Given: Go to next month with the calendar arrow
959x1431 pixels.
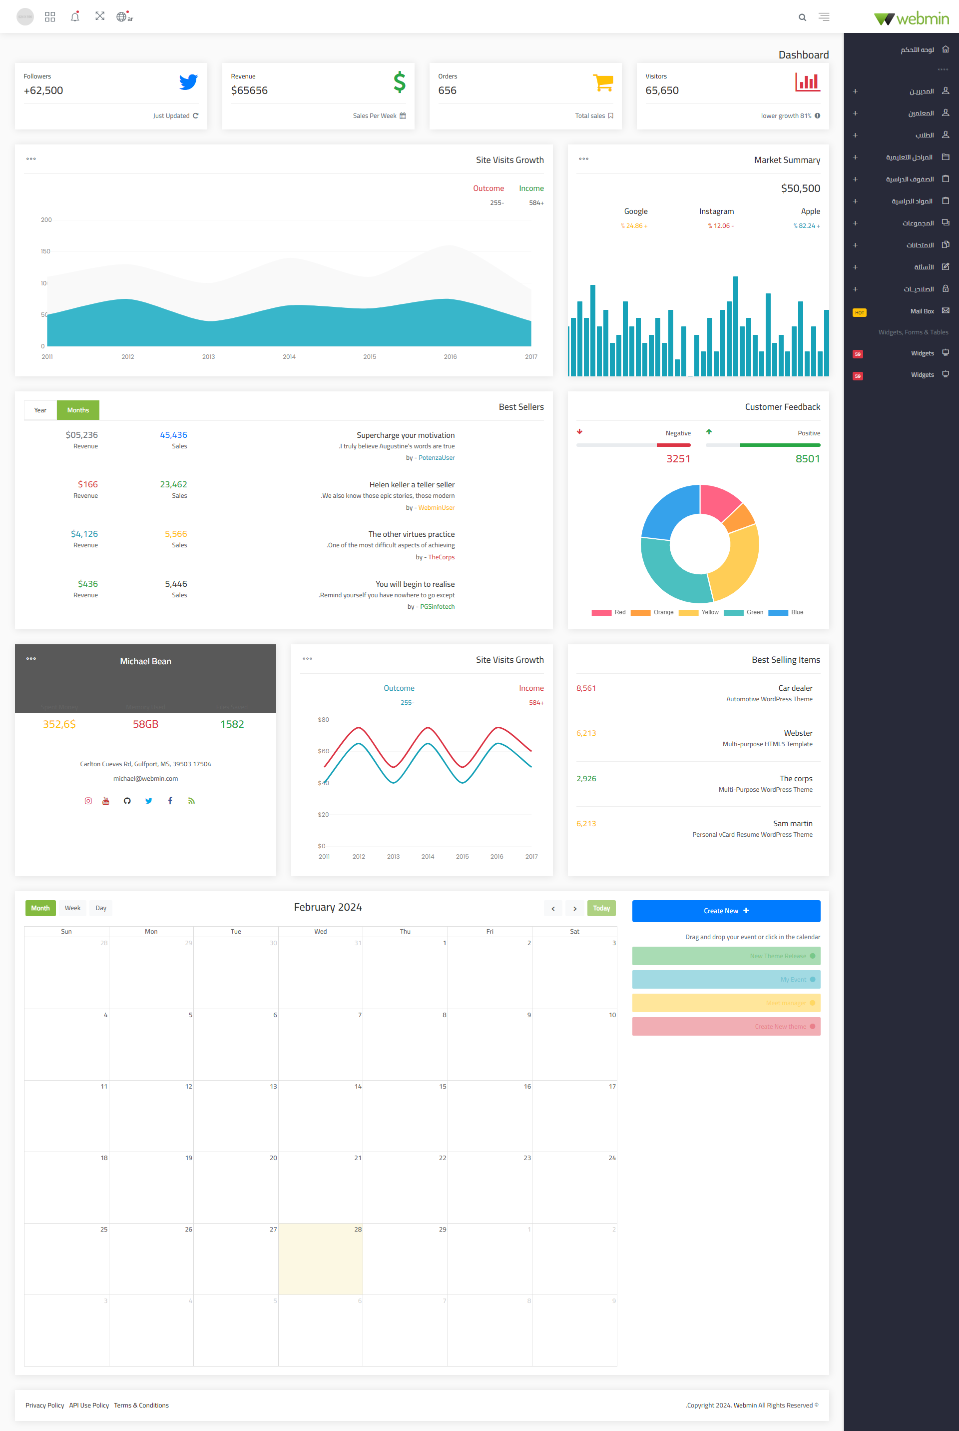Looking at the screenshot, I should [x=574, y=908].
